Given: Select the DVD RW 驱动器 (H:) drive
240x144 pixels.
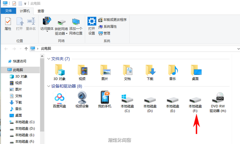Looking at the screenshot, I should point(218,103).
